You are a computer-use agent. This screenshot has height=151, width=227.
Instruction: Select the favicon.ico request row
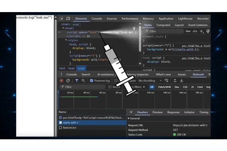pyautogui.click(x=92, y=128)
